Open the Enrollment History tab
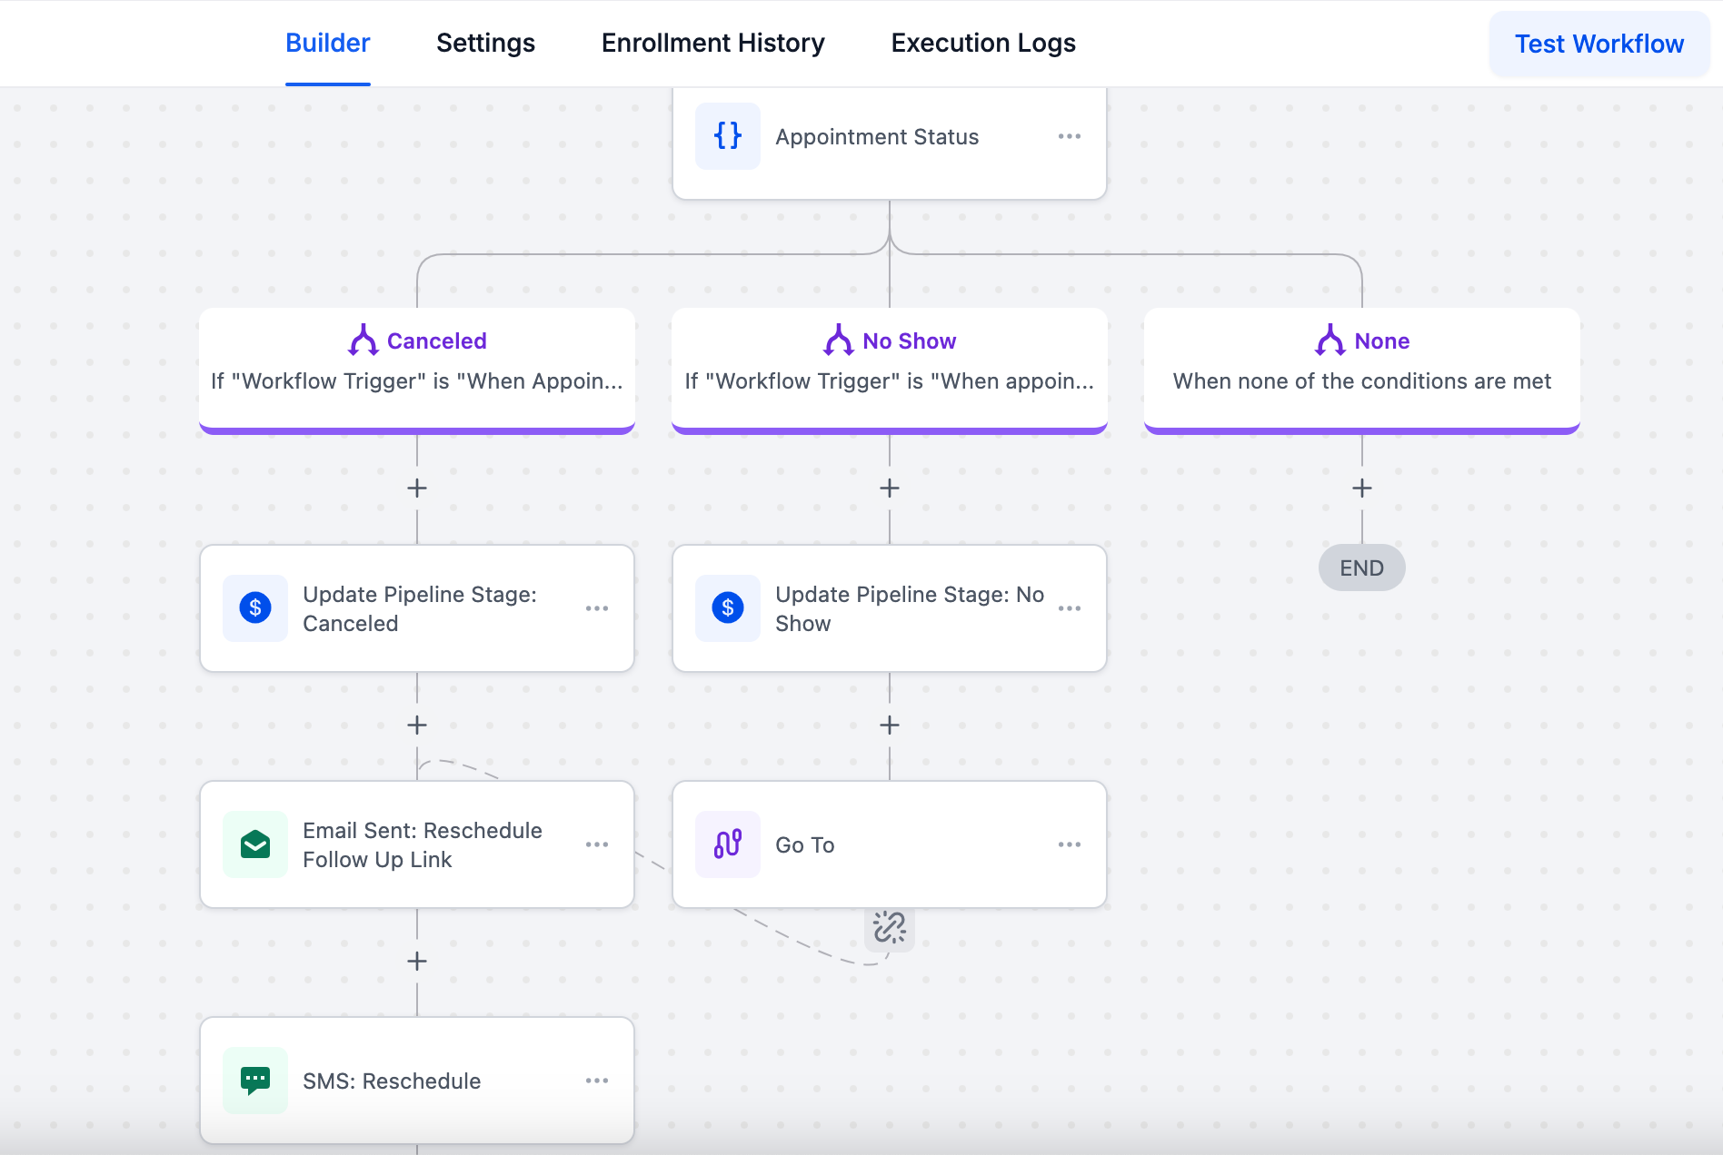This screenshot has width=1723, height=1155. click(x=712, y=44)
